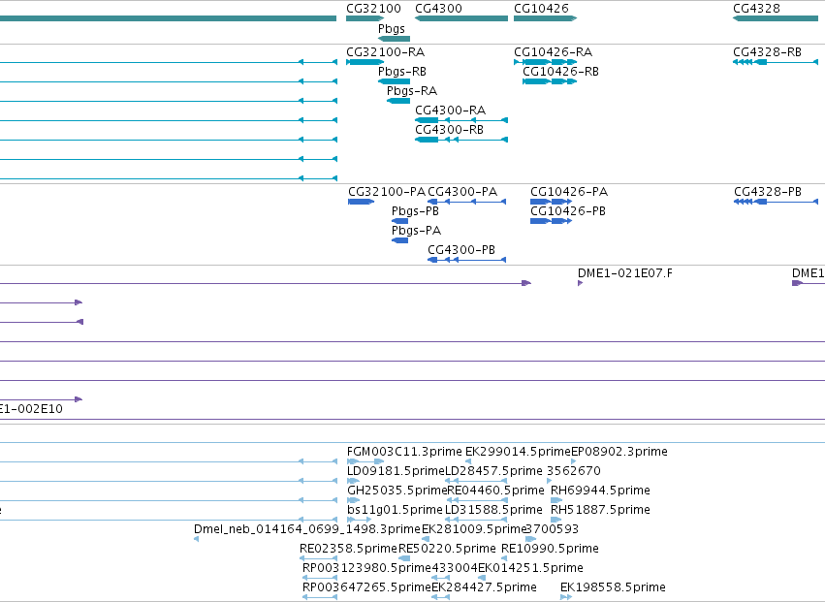Select the EP08902.3prime EST label

tap(619, 452)
